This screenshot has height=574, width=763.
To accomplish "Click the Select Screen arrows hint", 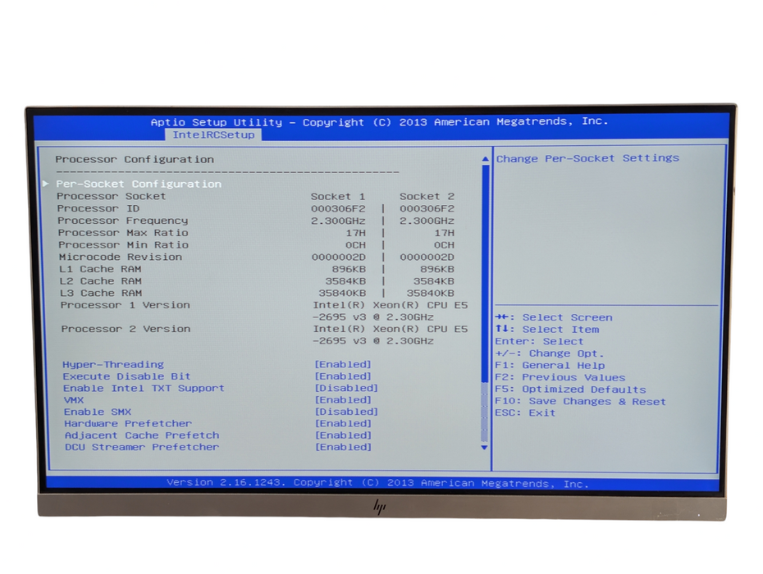I will pyautogui.click(x=554, y=317).
